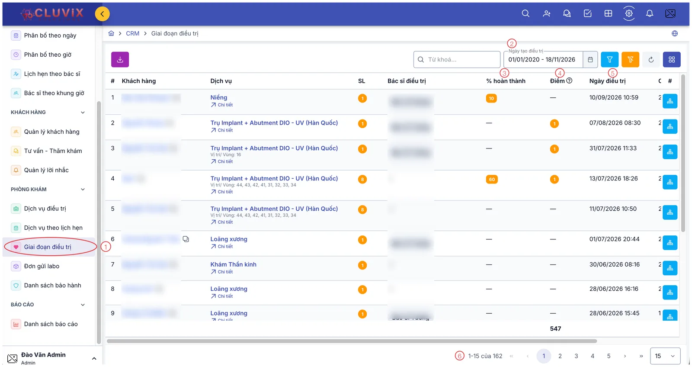Viewport: 692px width, 367px height.
Task: Click vertical scrollbar beside the table
Action: (683, 154)
